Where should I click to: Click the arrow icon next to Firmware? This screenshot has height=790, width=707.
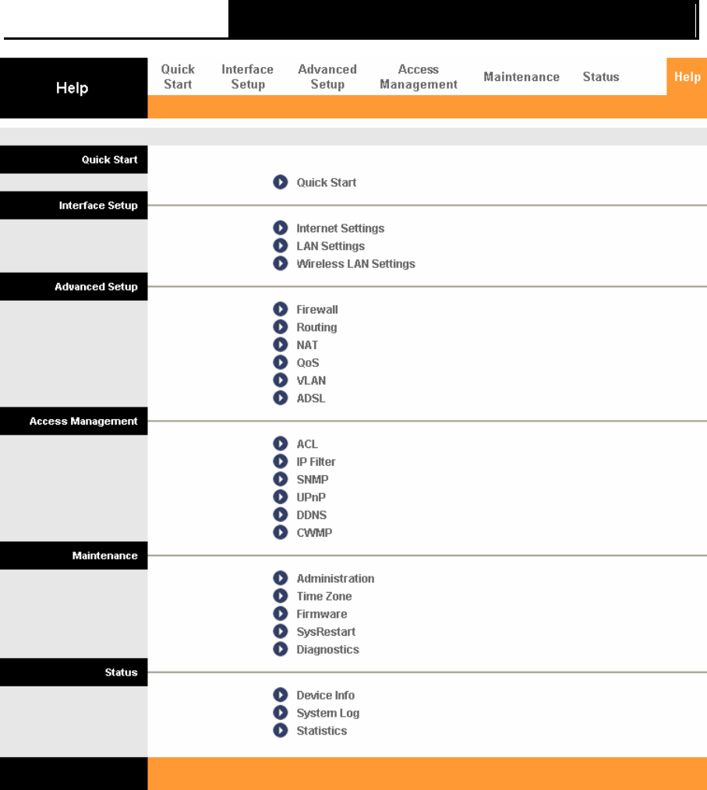click(280, 614)
